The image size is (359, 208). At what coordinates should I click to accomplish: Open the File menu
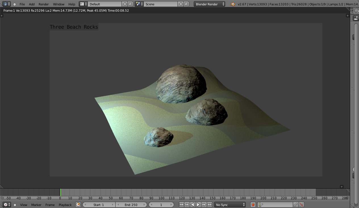(22, 4)
